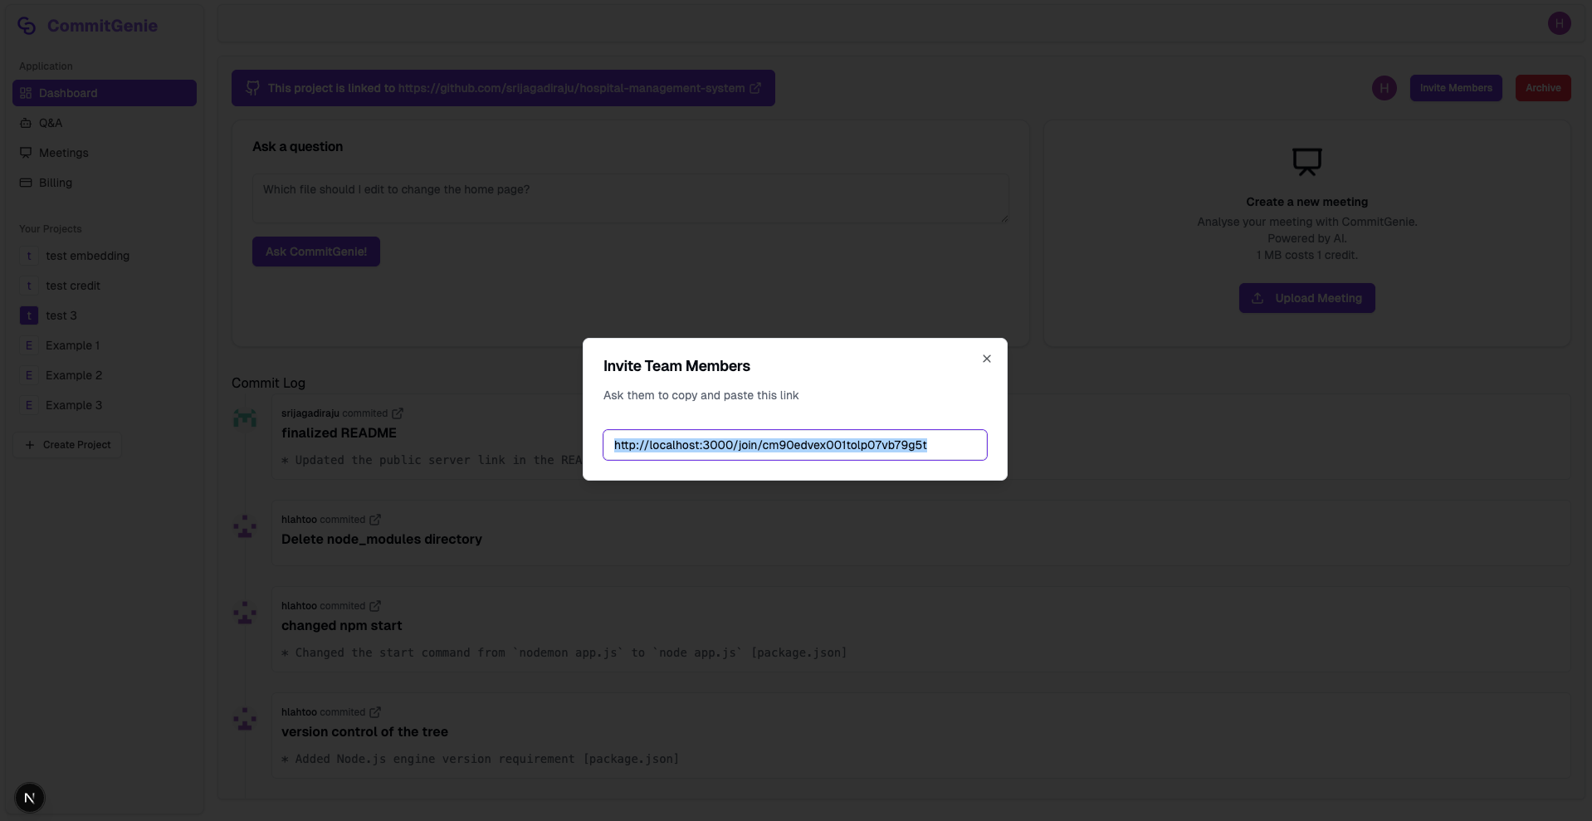Click the Q&A bot icon
The height and width of the screenshot is (821, 1592).
click(26, 123)
